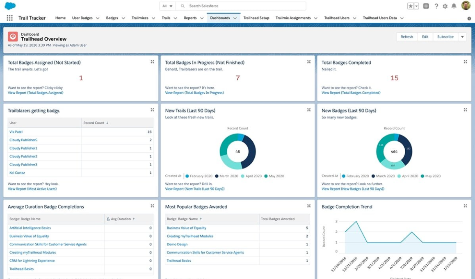
Task: Expand the User Badges nav dropdown
Action: pyautogui.click(x=98, y=18)
